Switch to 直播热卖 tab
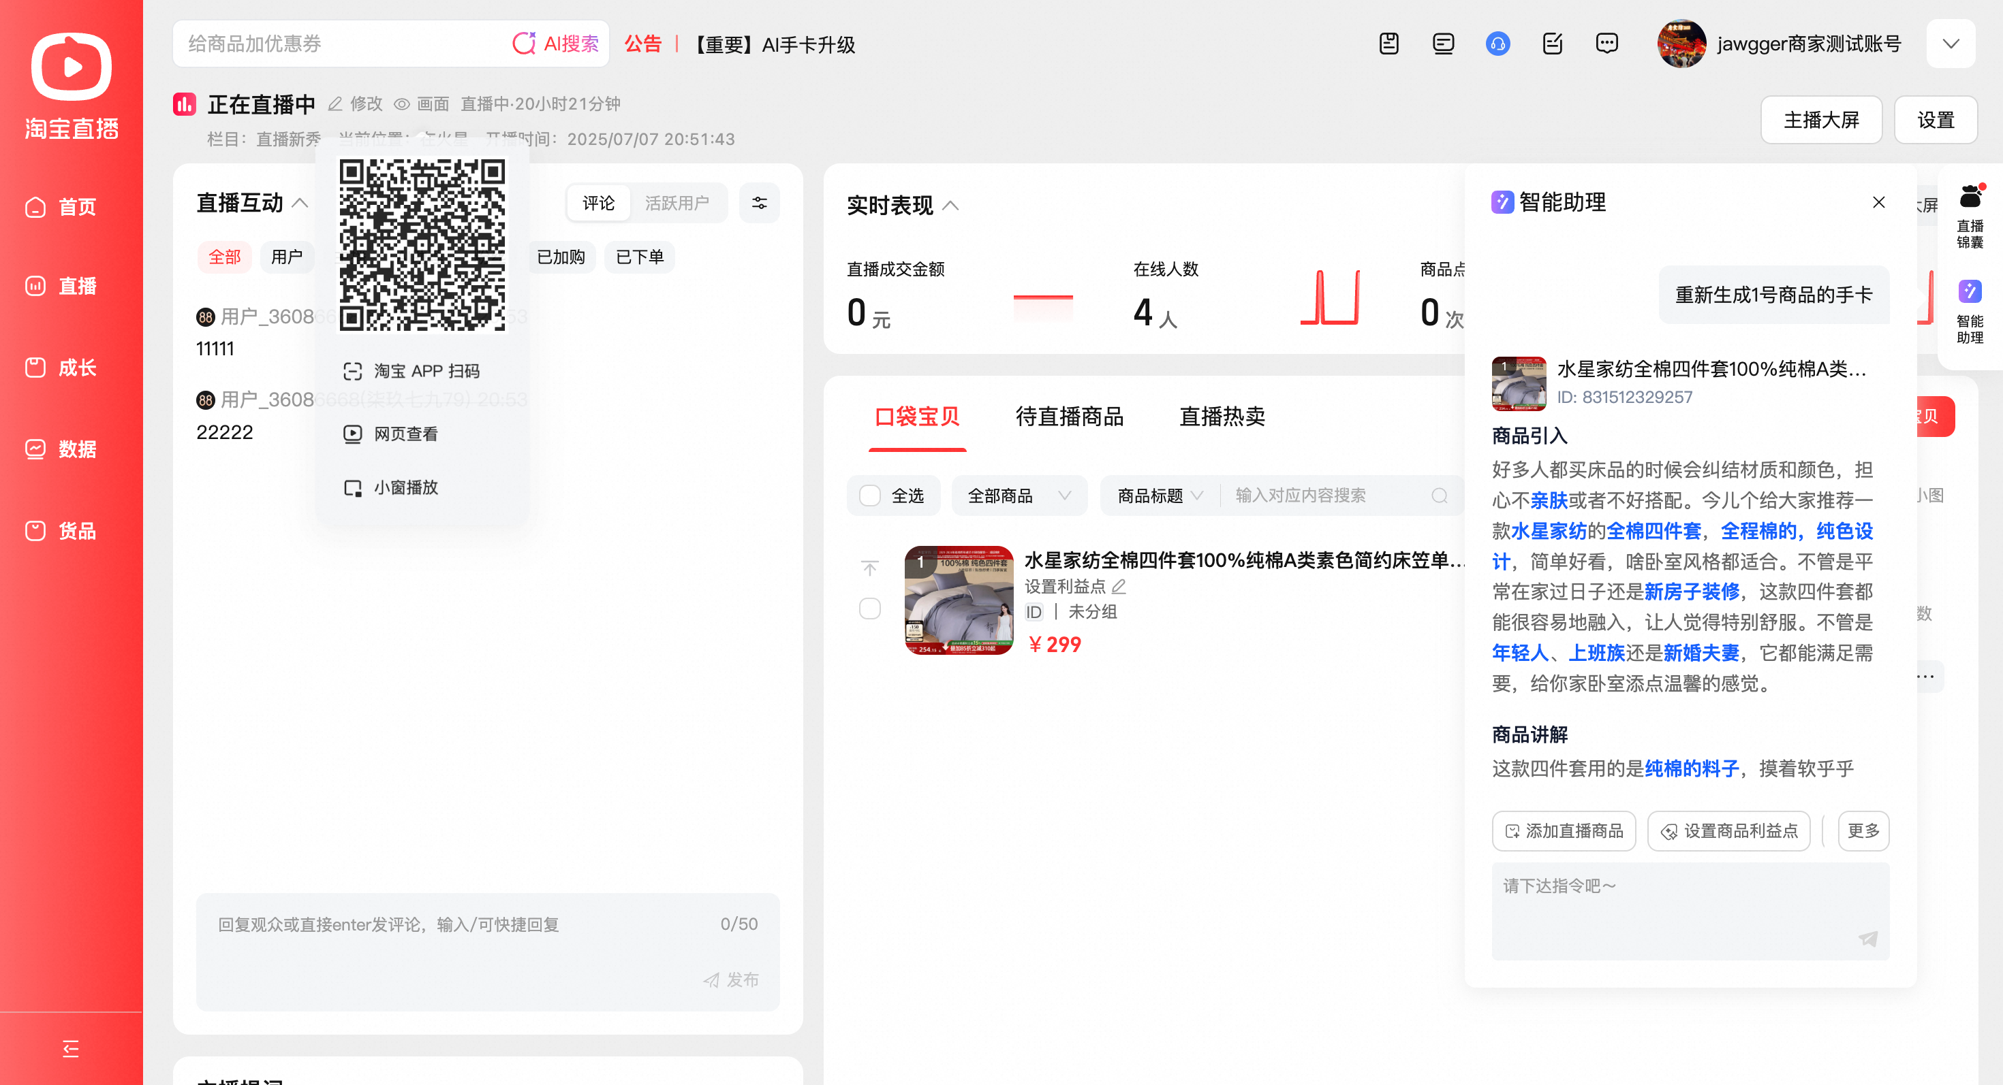 1222,417
